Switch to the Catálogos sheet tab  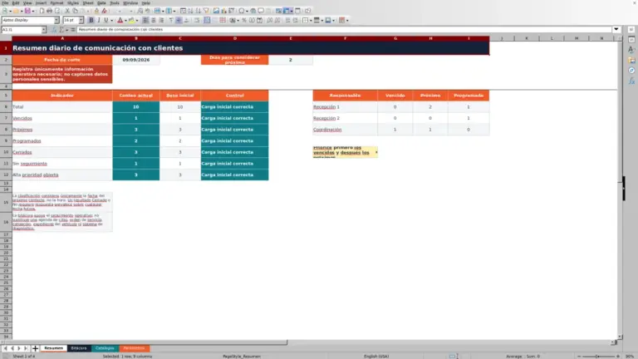click(105, 348)
